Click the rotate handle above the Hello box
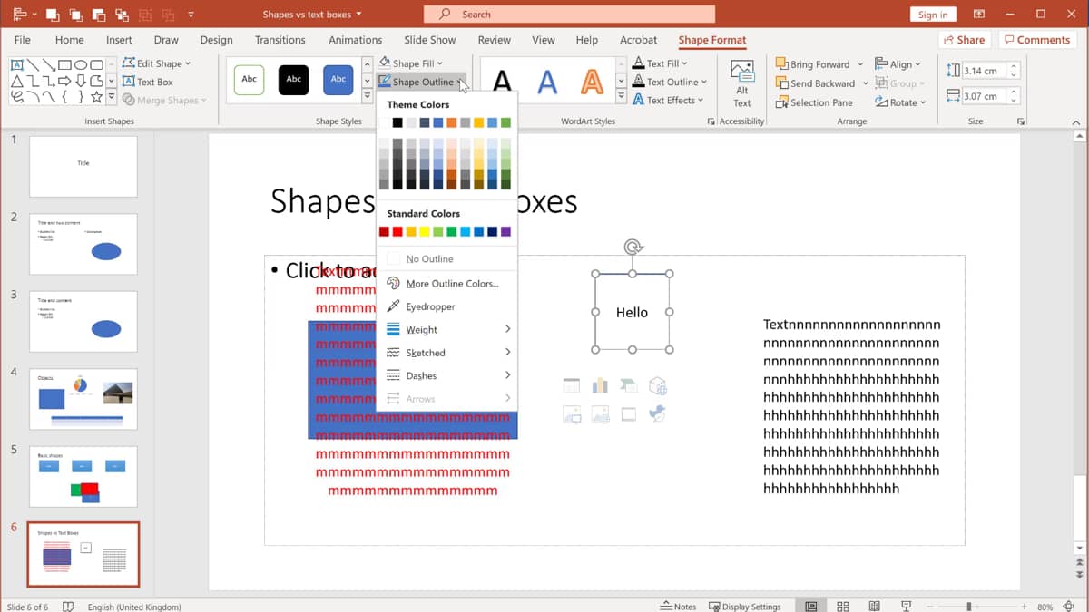This screenshot has width=1089, height=612. pyautogui.click(x=633, y=247)
